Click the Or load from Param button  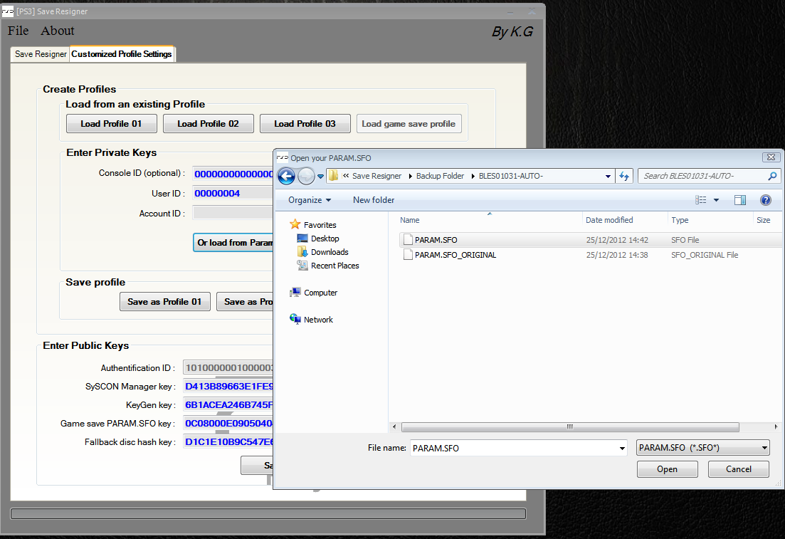click(x=233, y=243)
